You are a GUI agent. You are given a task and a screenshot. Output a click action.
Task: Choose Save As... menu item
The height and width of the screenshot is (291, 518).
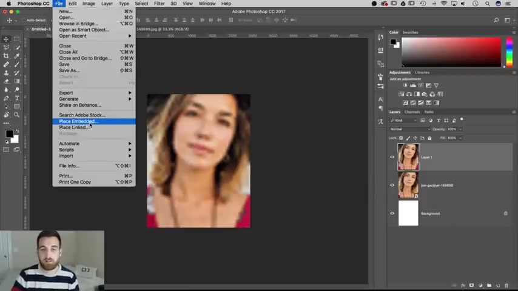pos(94,71)
